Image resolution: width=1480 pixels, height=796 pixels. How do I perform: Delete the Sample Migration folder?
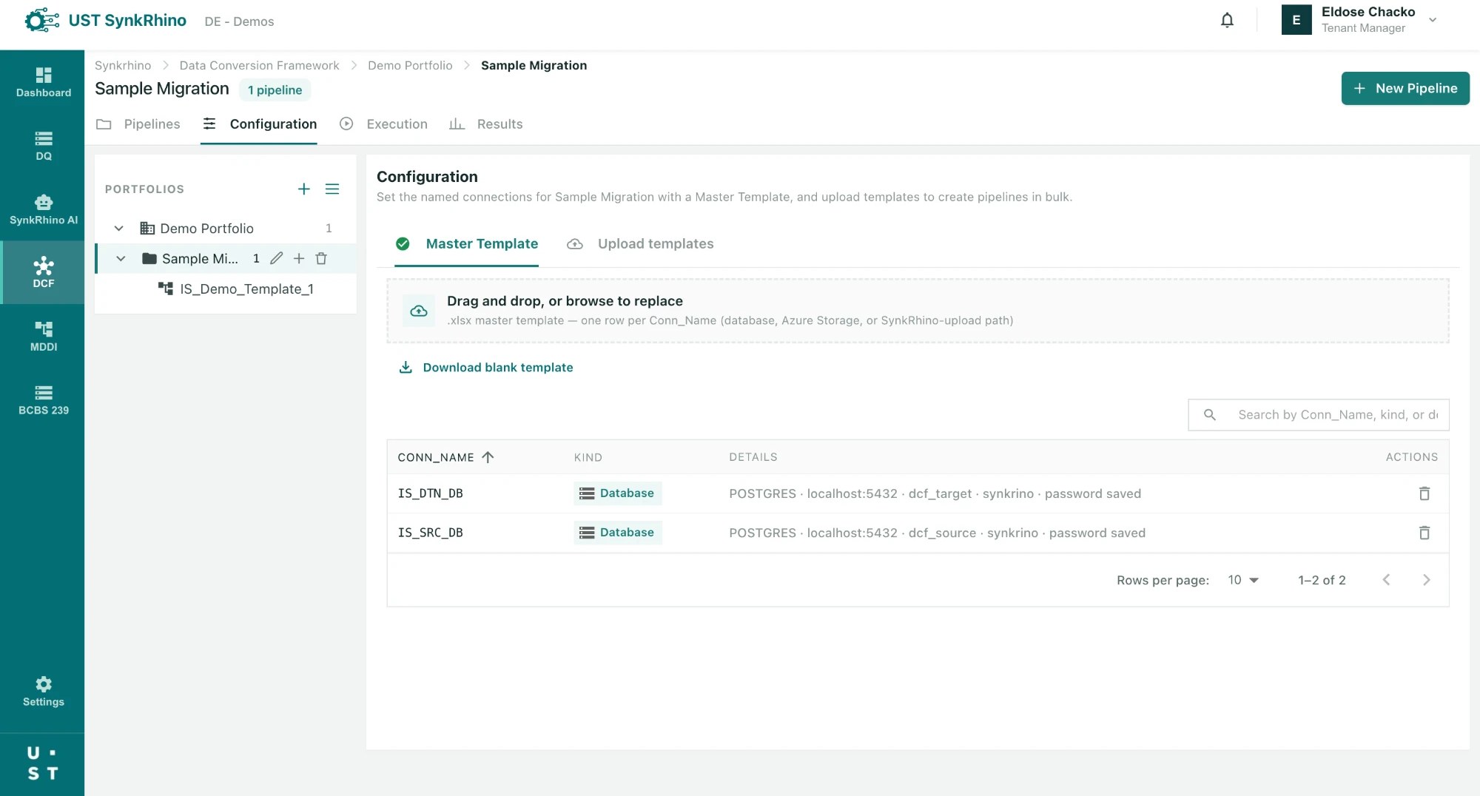pyautogui.click(x=321, y=258)
